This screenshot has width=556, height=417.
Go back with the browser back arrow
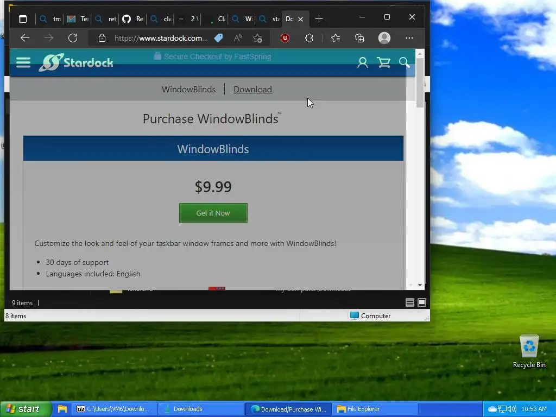tap(25, 38)
